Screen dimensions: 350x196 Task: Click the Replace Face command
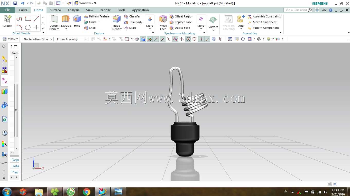181,22
